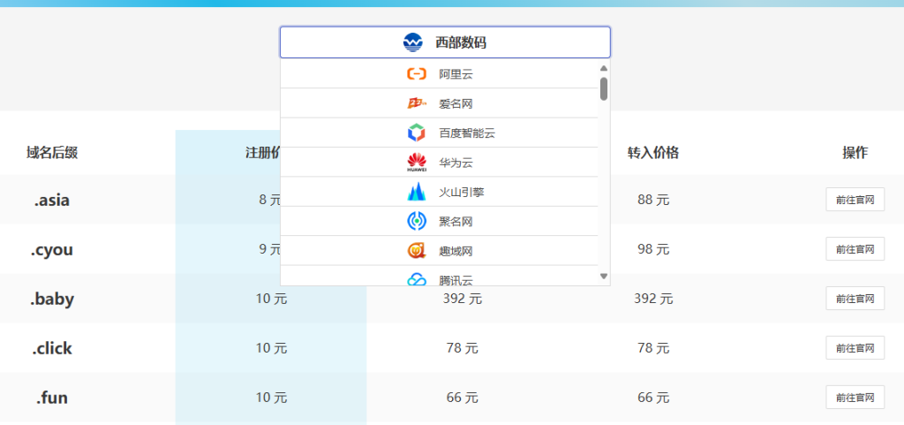
Task: Click .fun transfer price 66 元
Action: tap(653, 398)
